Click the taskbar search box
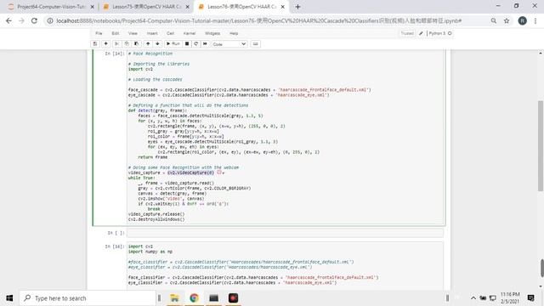Viewport: 544px width, 306px height. pos(88,298)
